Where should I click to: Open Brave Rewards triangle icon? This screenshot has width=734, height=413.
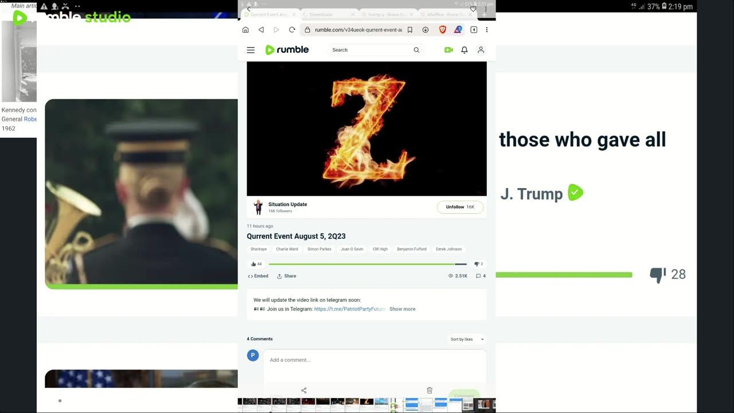tap(458, 30)
